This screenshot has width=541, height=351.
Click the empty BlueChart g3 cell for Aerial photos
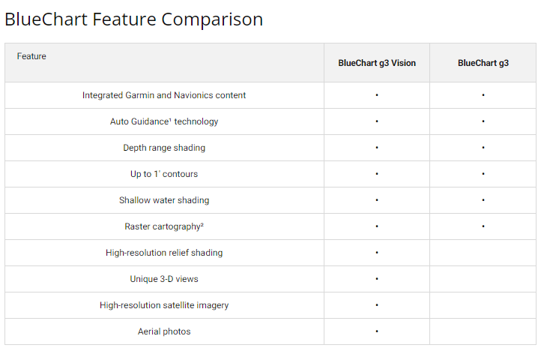[483, 331]
